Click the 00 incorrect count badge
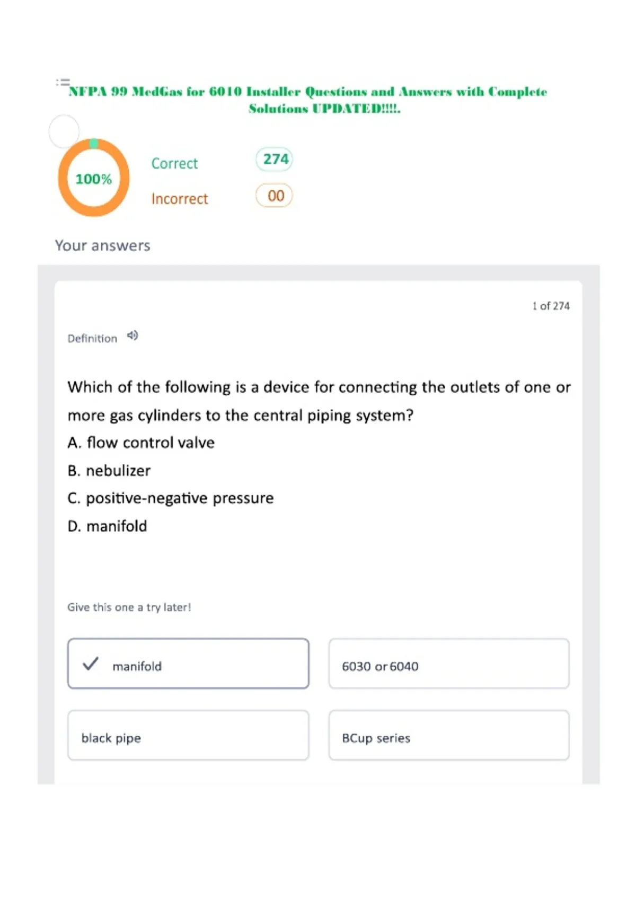 (x=275, y=196)
